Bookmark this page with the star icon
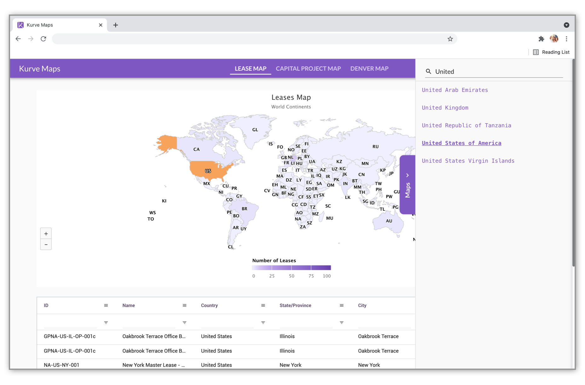 450,39
